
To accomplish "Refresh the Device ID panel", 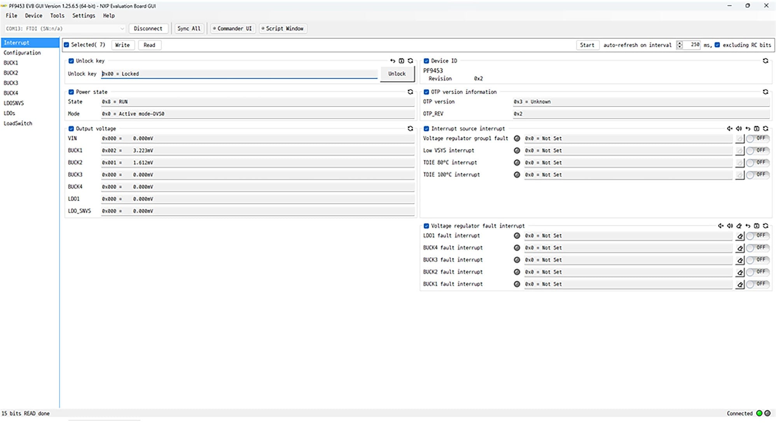I will coord(766,61).
